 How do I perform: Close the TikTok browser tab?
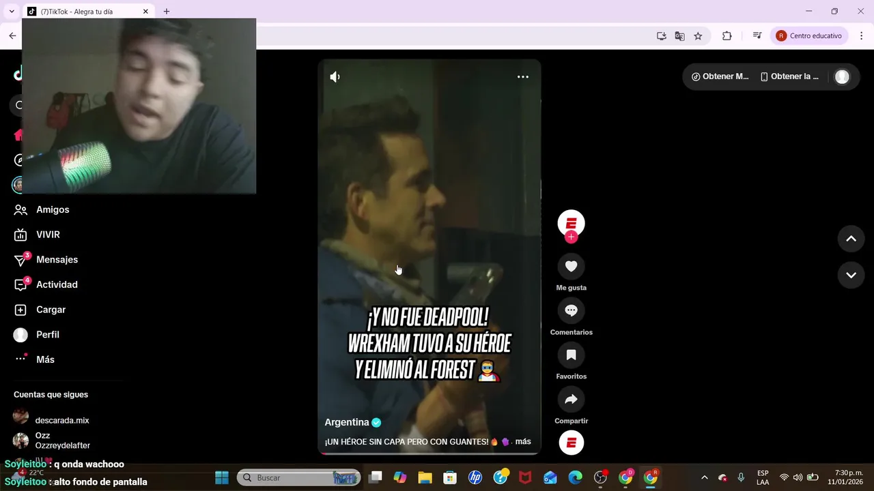pos(145,12)
